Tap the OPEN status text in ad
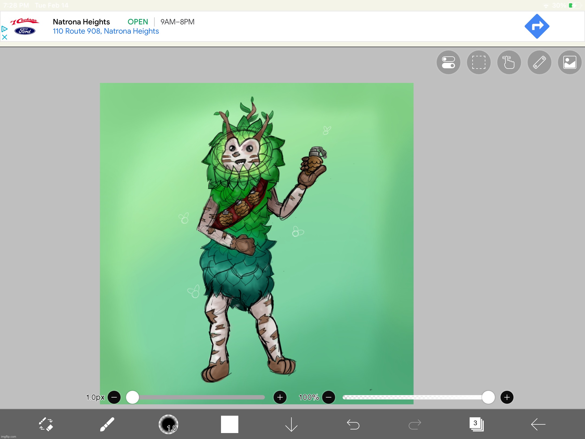 pos(138,22)
